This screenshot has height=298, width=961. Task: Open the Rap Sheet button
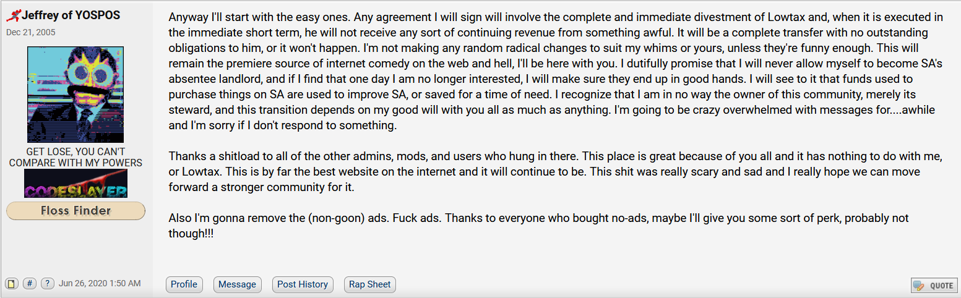pyautogui.click(x=369, y=284)
